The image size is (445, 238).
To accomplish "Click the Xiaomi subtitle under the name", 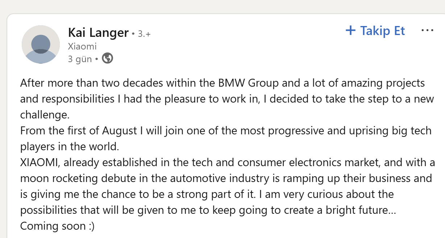I will (82, 46).
